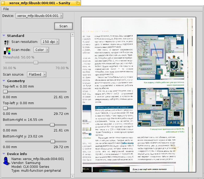Collapse the Standard section triangle
Image resolution: width=204 pixels, height=179 pixels.
tap(4, 36)
